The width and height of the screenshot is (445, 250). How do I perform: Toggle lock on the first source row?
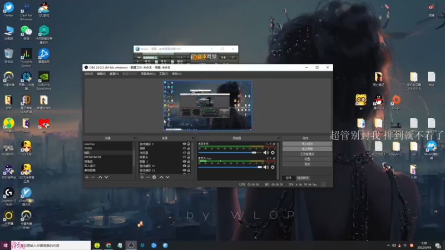point(189,144)
